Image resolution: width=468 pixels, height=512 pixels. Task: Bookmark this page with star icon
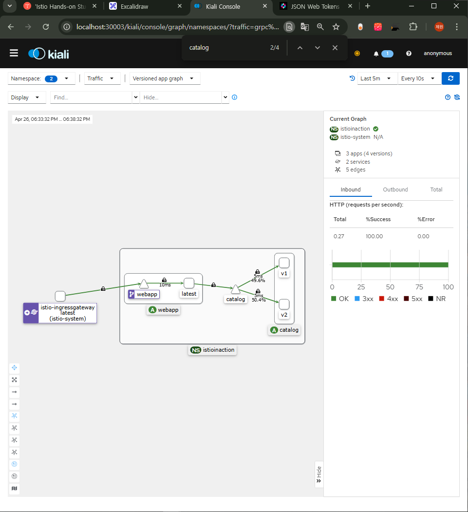point(336,27)
